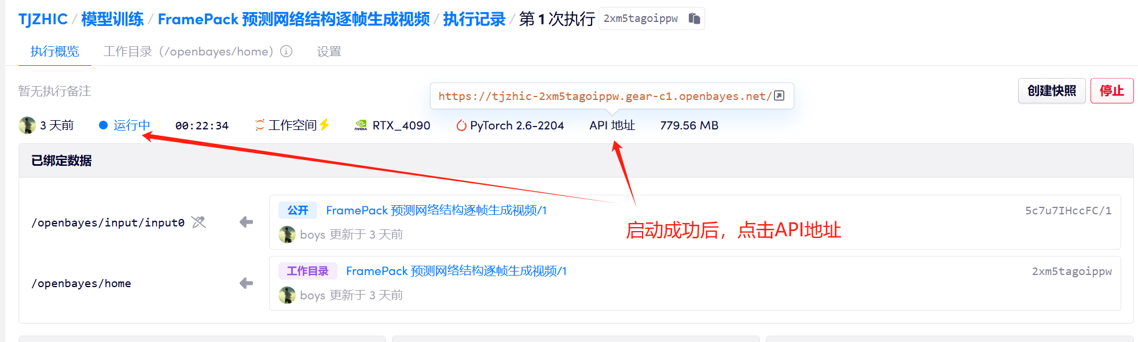Click the red 停止 button
1138x342 pixels.
(1112, 91)
